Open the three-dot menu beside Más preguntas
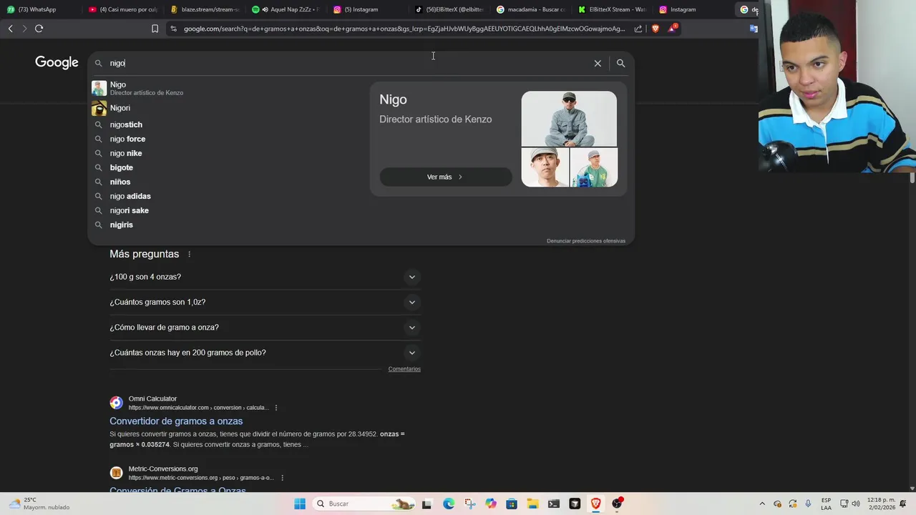This screenshot has width=916, height=515. point(189,254)
